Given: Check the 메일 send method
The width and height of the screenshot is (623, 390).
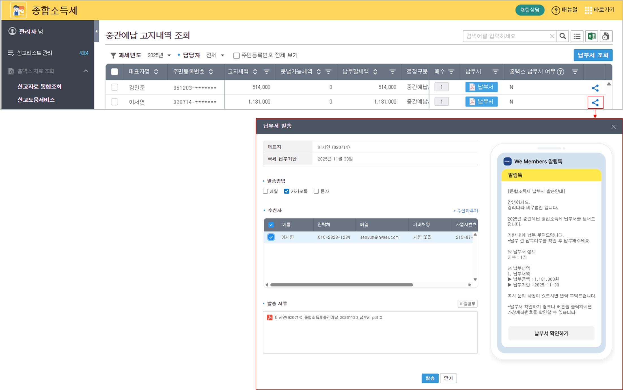Looking at the screenshot, I should pos(265,191).
